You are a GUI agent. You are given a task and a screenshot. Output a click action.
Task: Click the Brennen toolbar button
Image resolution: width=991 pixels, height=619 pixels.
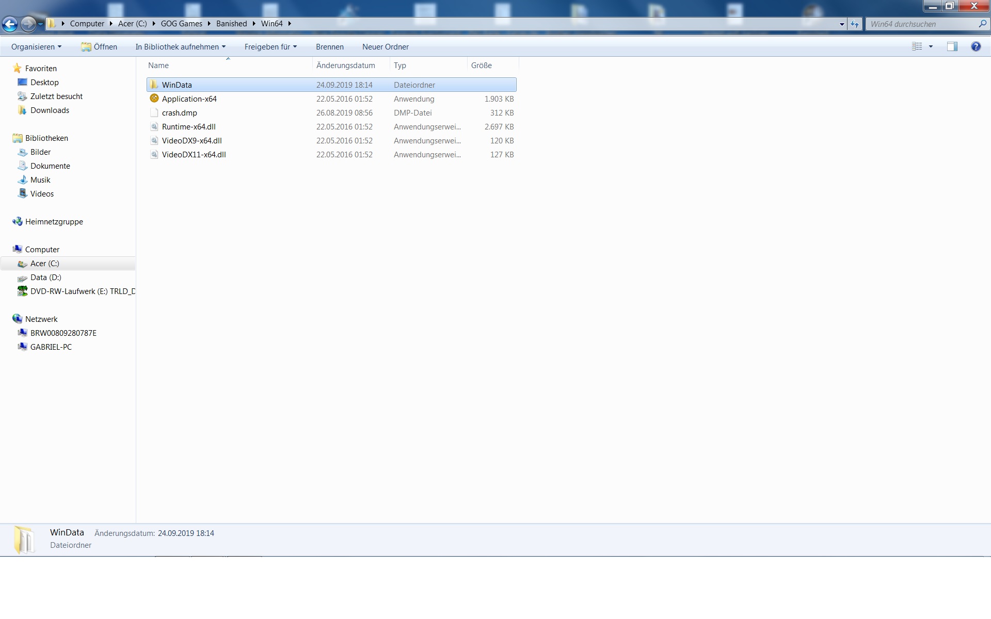click(330, 47)
